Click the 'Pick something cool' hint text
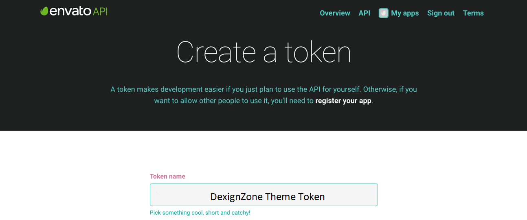Image resolution: width=527 pixels, height=220 pixels. (200, 213)
